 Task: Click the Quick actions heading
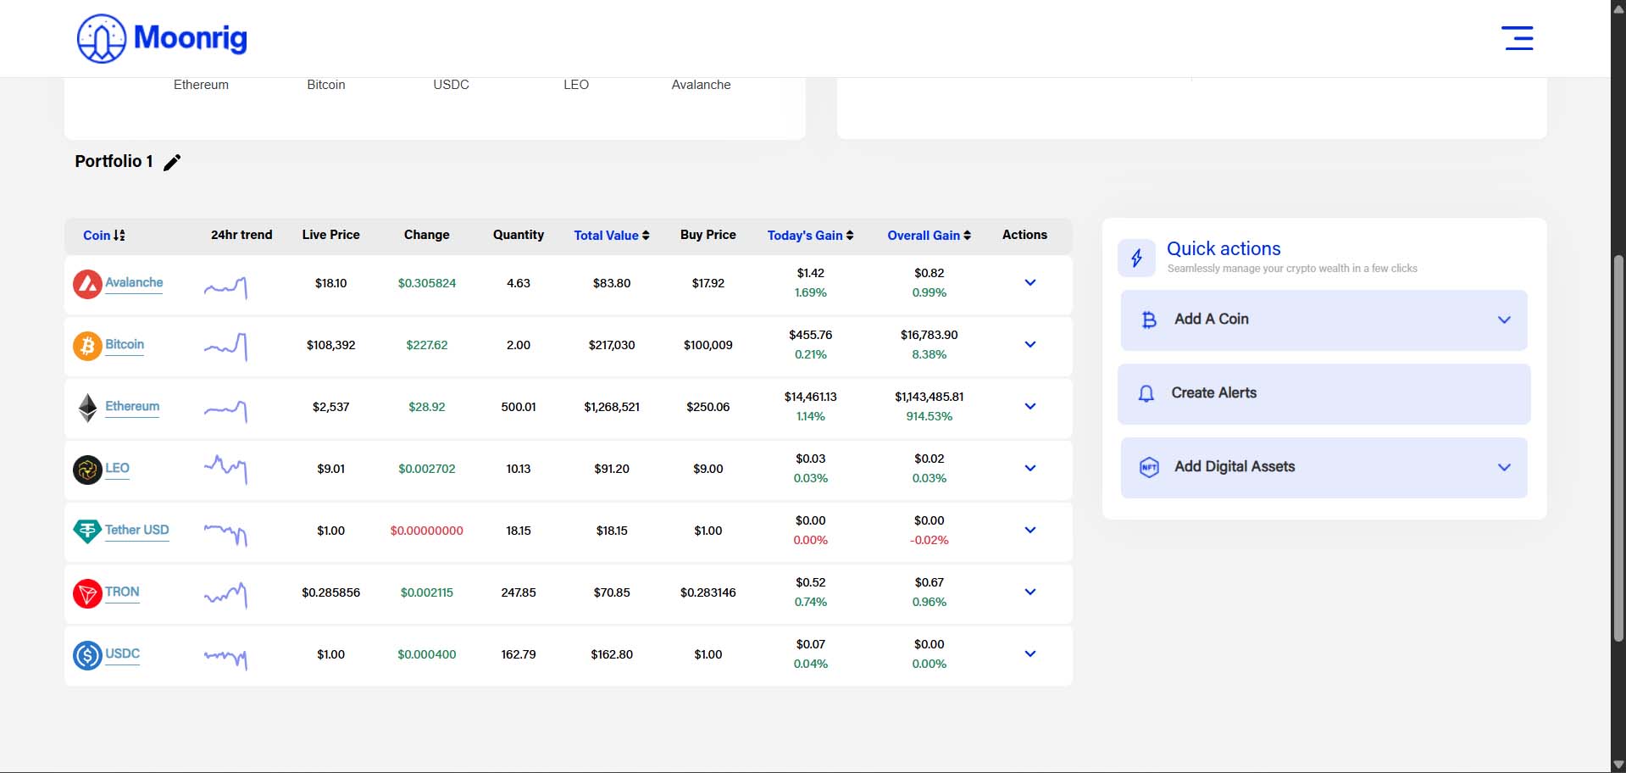tap(1224, 248)
